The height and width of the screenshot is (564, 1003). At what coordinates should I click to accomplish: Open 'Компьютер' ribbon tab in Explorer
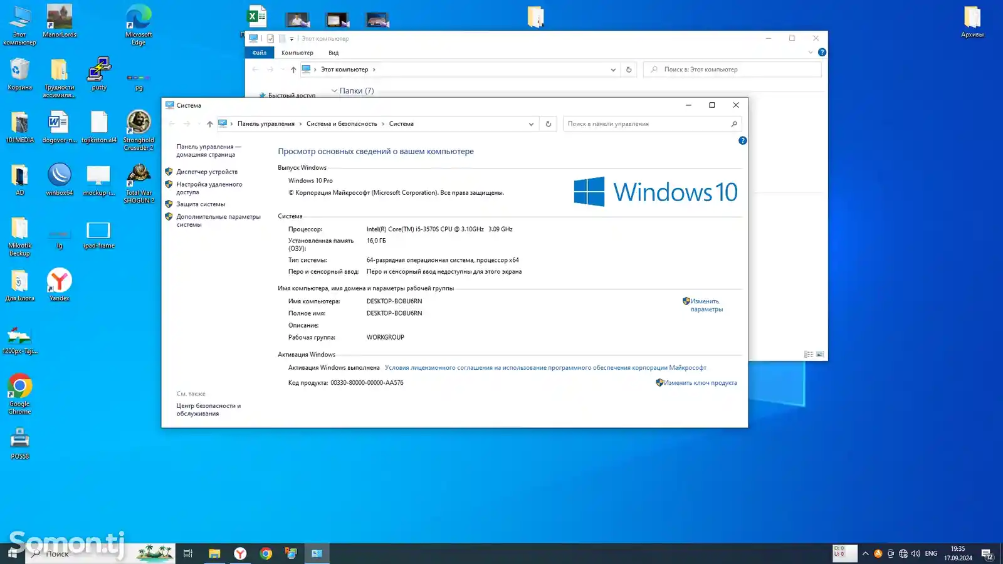[297, 53]
